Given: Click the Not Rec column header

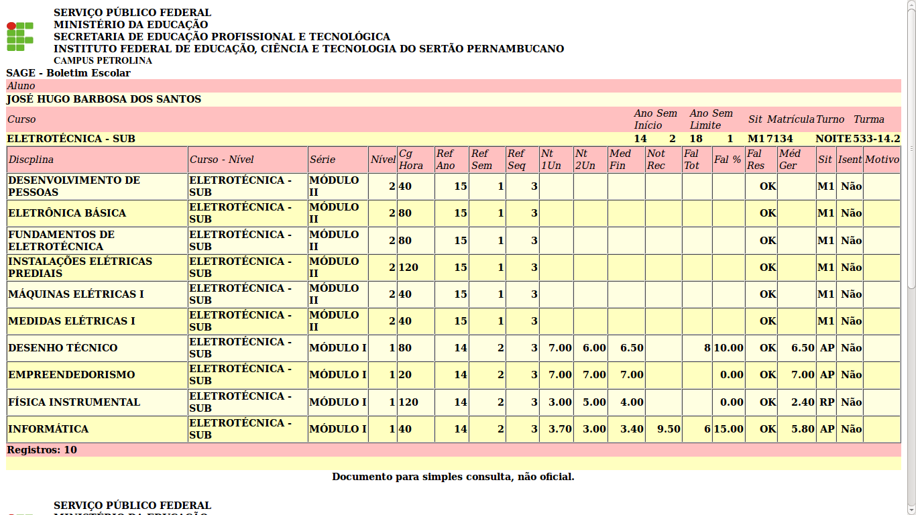Looking at the screenshot, I should pyautogui.click(x=664, y=160).
